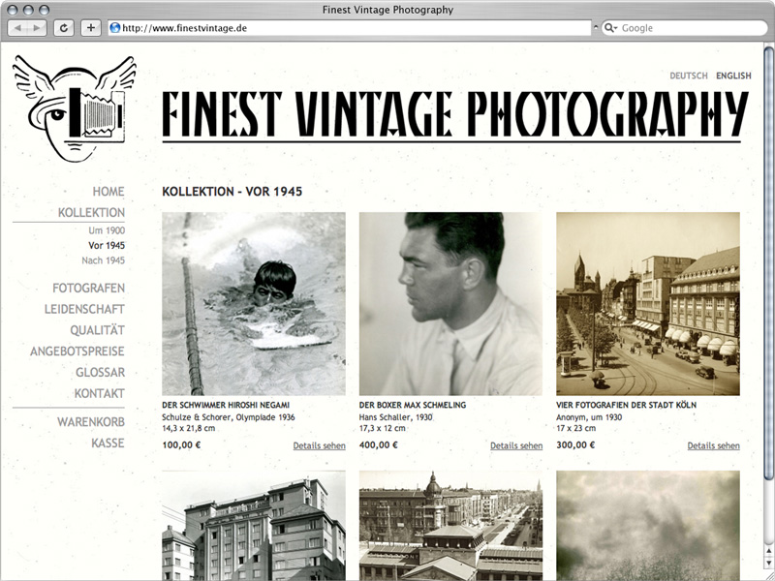Image resolution: width=775 pixels, height=581 pixels.
Task: Click the vertical scrollbar thumb
Action: [768, 263]
